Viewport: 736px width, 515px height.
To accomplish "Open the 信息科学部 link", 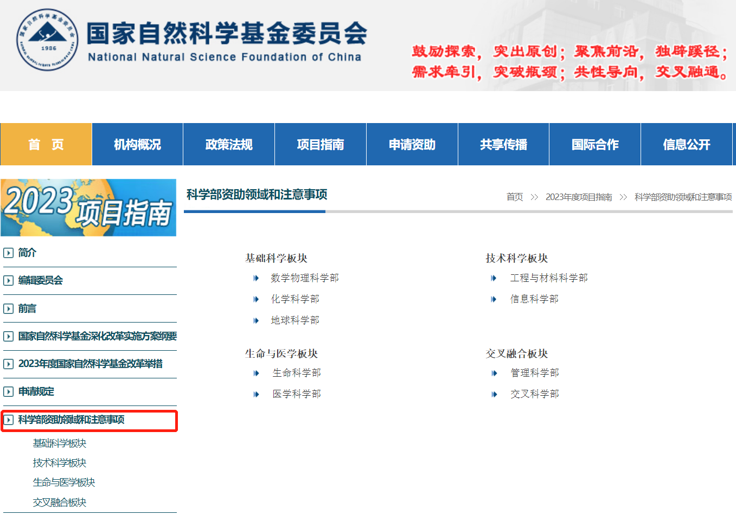I will tap(534, 299).
